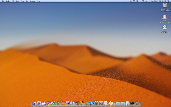Launch Mail stamp icon in Dock

39,103
